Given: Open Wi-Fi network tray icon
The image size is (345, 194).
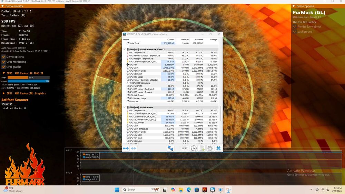Looking at the screenshot, I should 323,190.
